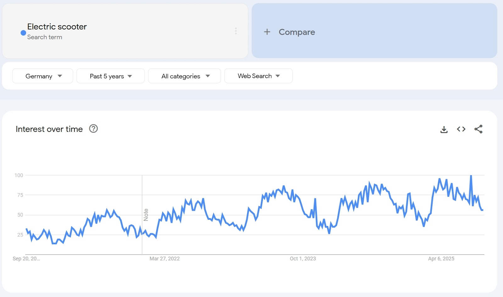Open help next to Interest over time

[93, 129]
